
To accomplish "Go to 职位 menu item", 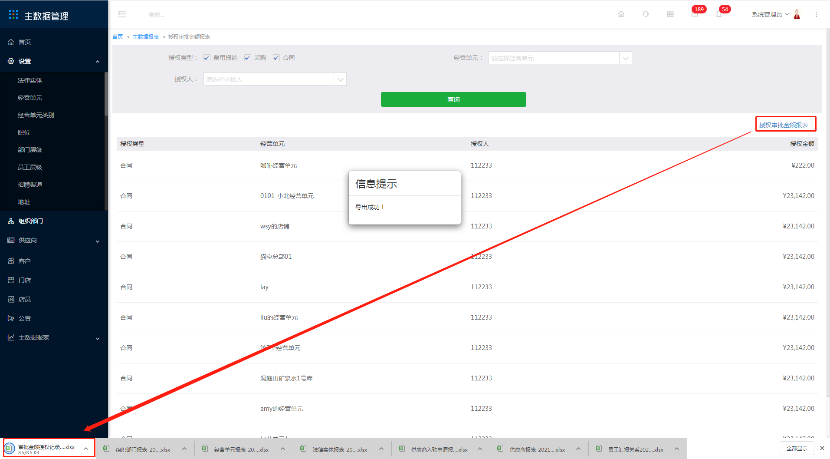I will point(24,132).
